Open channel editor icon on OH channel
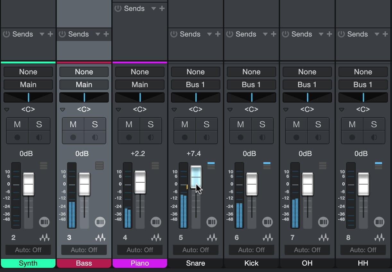This screenshot has height=272, width=392. pos(323,222)
